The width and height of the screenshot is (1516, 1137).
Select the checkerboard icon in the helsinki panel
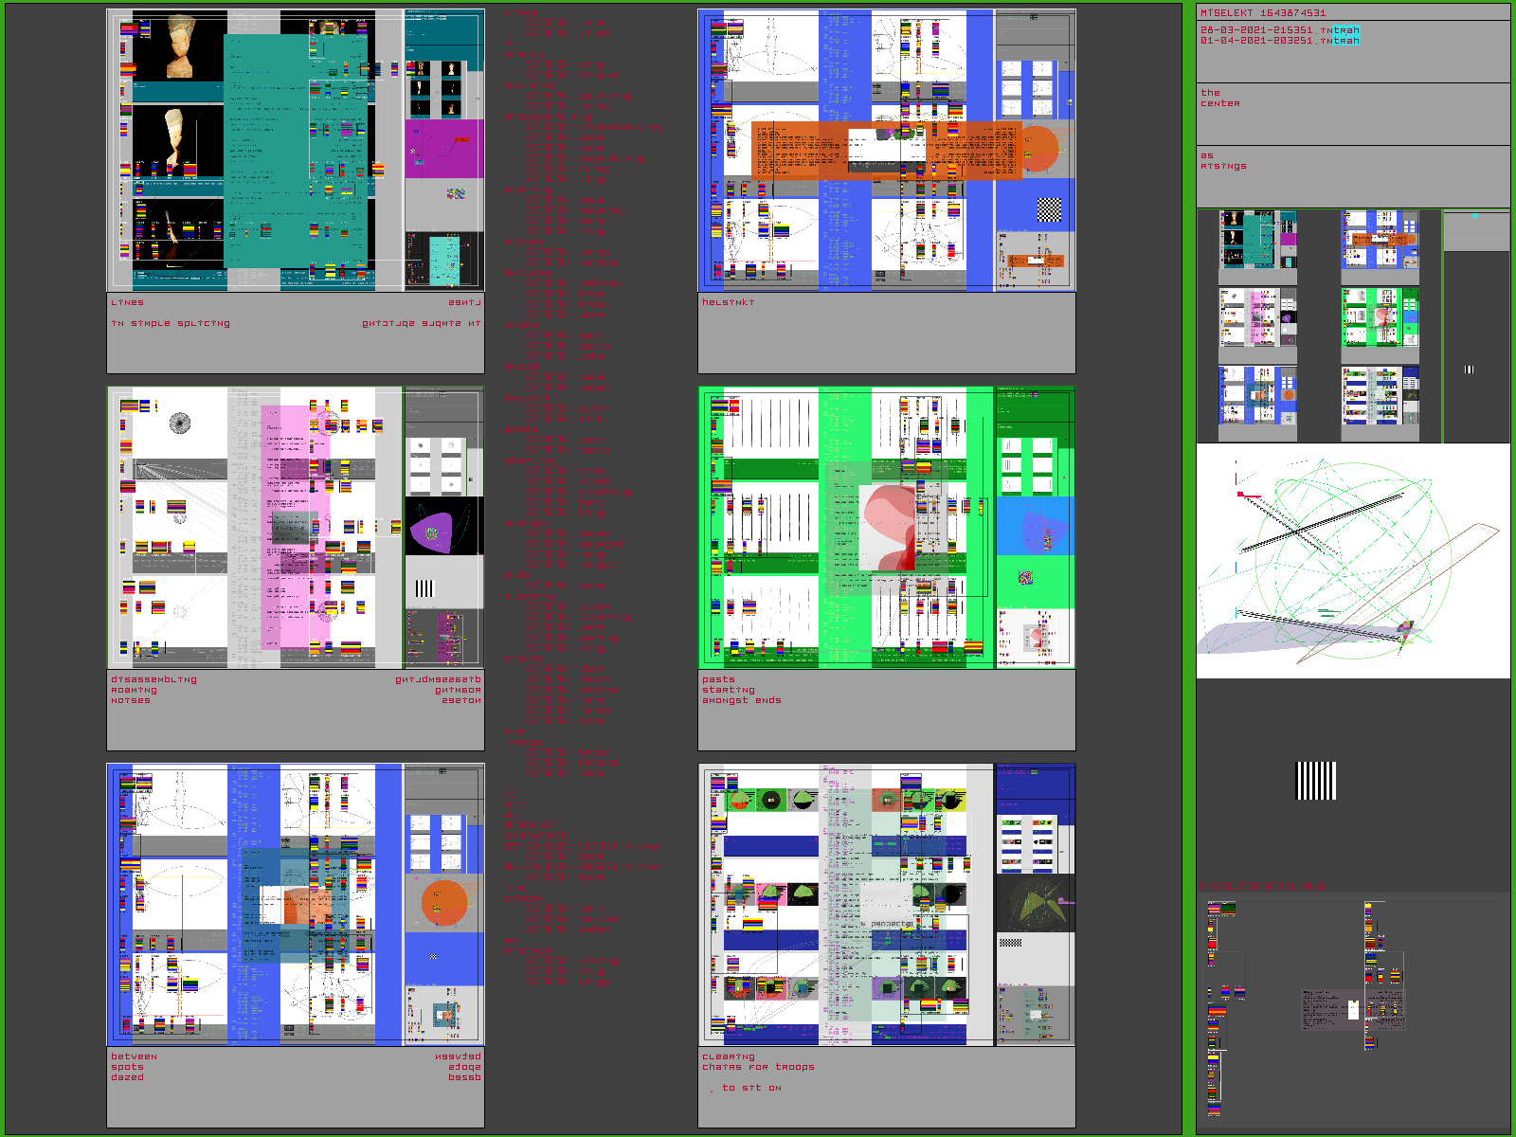point(1049,209)
